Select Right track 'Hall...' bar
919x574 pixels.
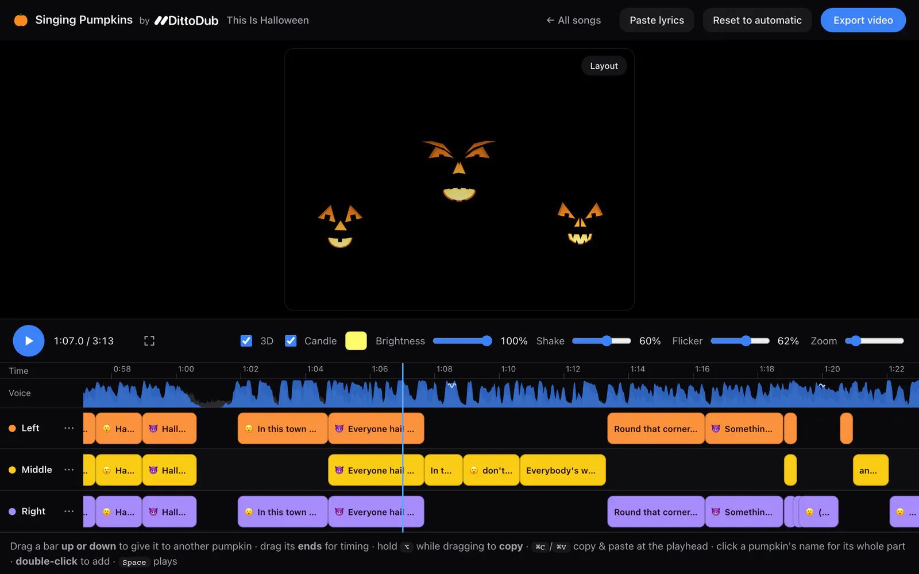coord(169,511)
